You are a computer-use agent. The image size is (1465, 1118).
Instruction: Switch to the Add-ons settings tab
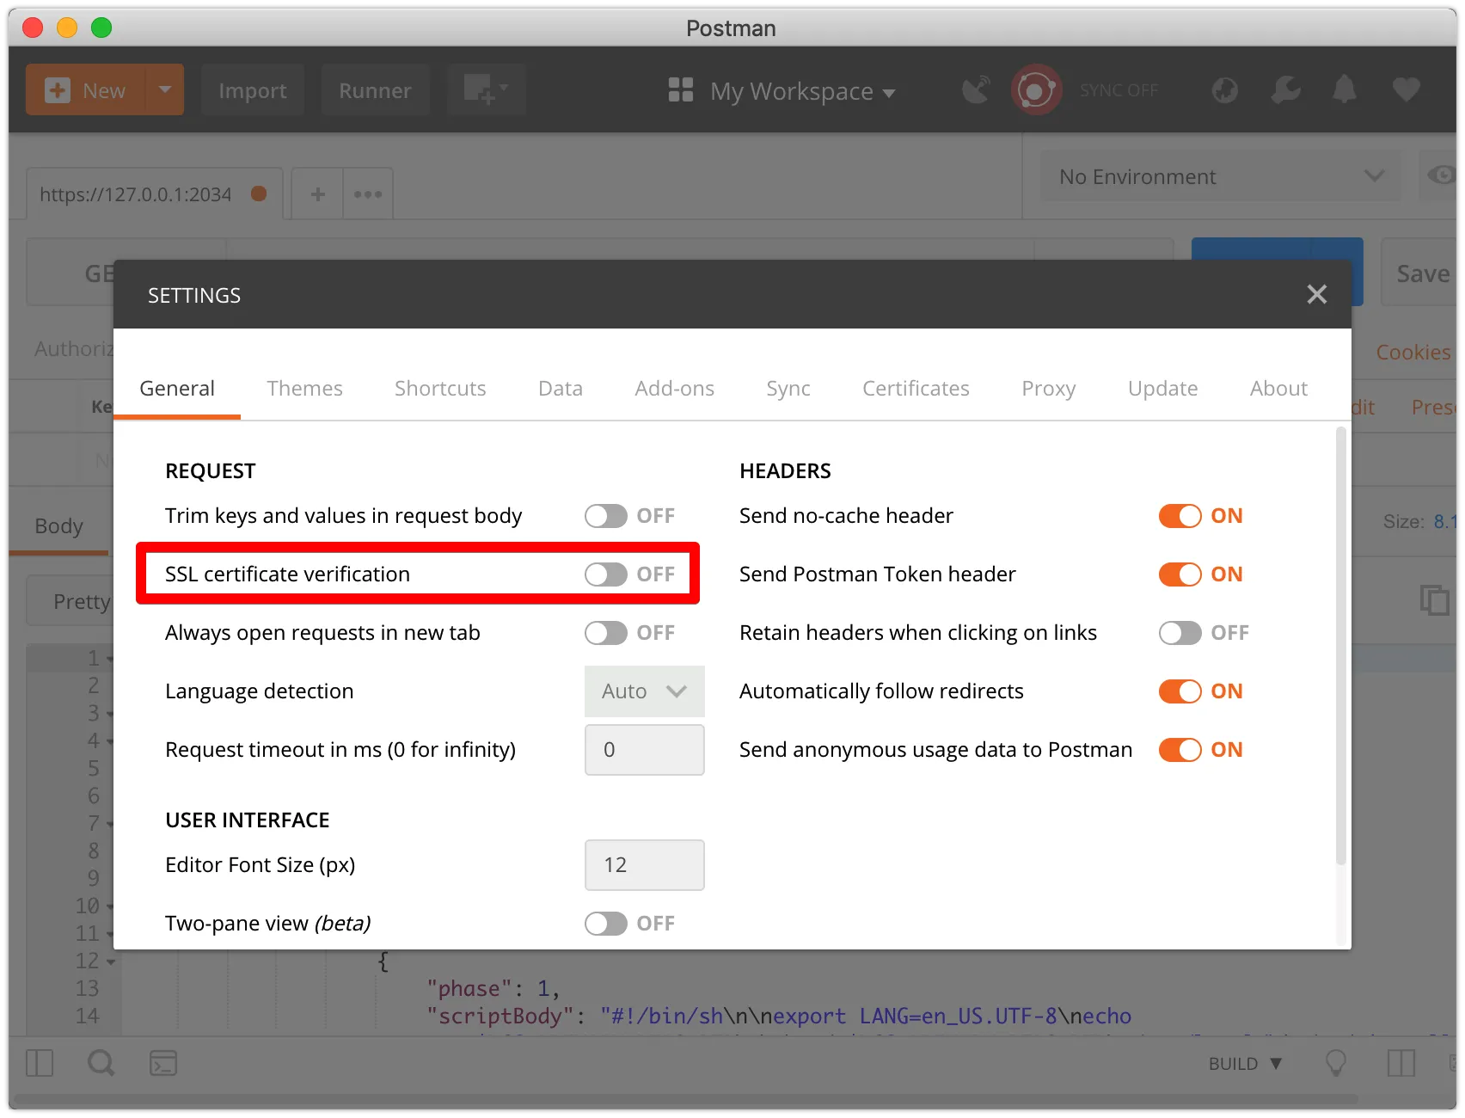pyautogui.click(x=675, y=389)
